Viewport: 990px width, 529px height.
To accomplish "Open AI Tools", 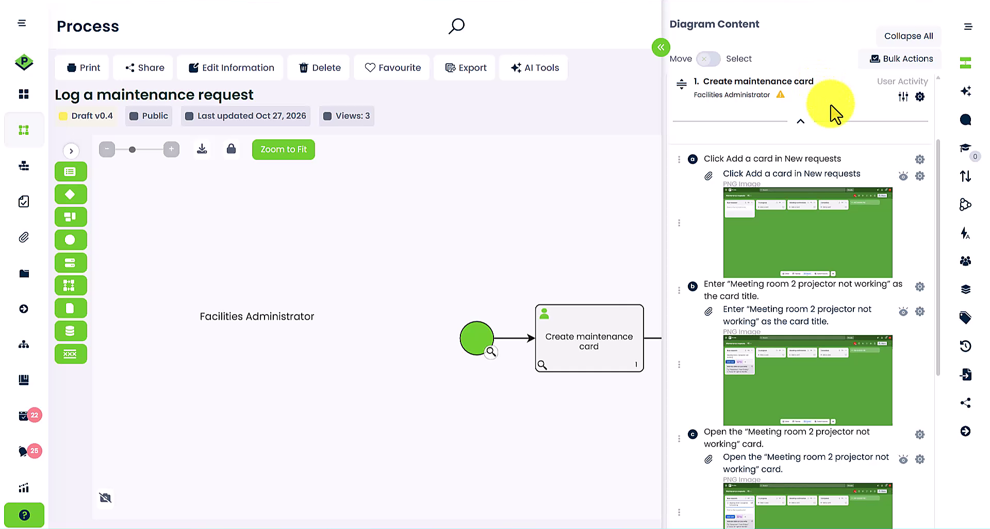I will coord(534,67).
